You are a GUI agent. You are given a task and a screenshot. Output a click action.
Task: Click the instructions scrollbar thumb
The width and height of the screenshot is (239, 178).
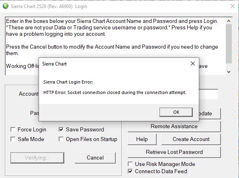coord(229,44)
